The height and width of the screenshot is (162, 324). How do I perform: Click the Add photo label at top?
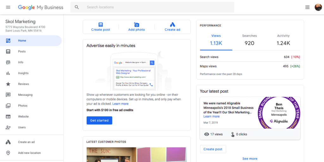tap(136, 30)
